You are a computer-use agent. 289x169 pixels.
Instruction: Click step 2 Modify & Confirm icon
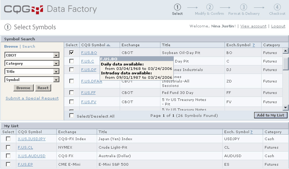(210, 7)
